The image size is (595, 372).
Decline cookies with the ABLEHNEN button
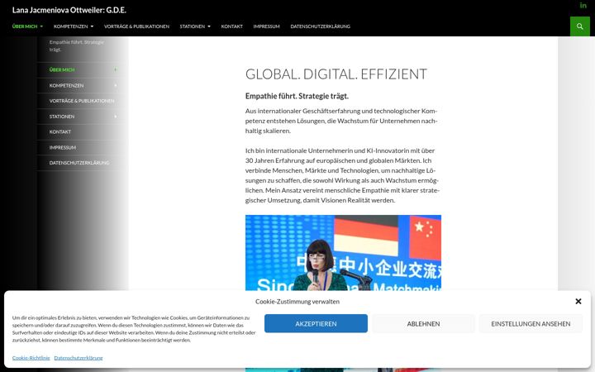[x=423, y=323]
